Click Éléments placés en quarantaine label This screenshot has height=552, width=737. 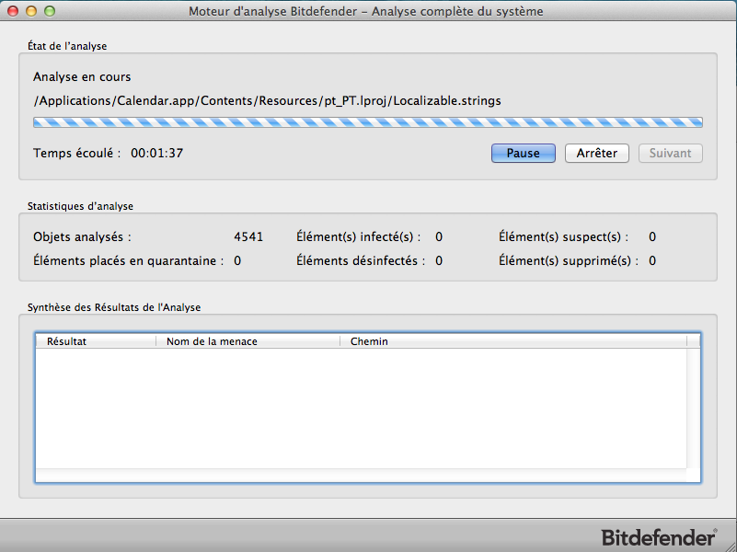tap(128, 260)
